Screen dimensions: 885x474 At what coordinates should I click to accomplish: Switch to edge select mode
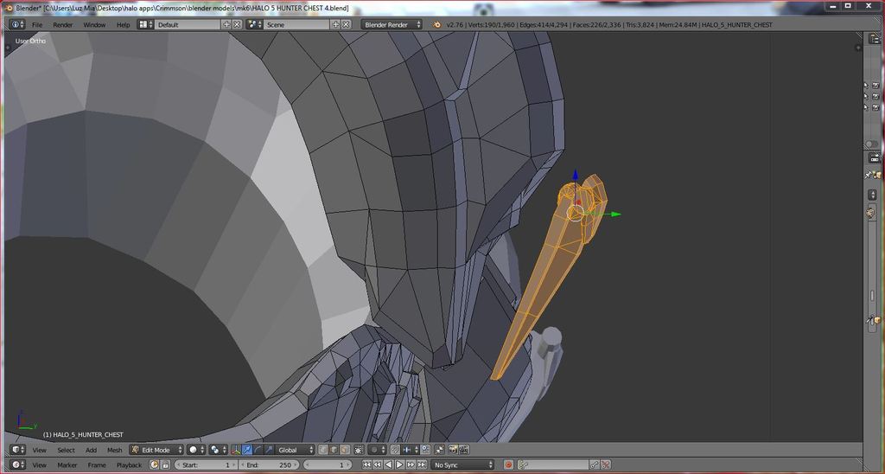(334, 450)
